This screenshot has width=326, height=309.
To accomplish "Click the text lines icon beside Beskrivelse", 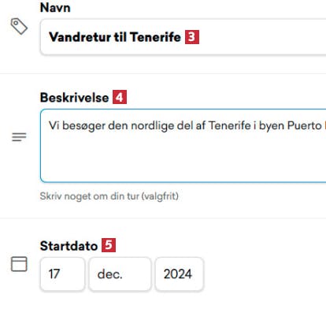I will pyautogui.click(x=19, y=137).
